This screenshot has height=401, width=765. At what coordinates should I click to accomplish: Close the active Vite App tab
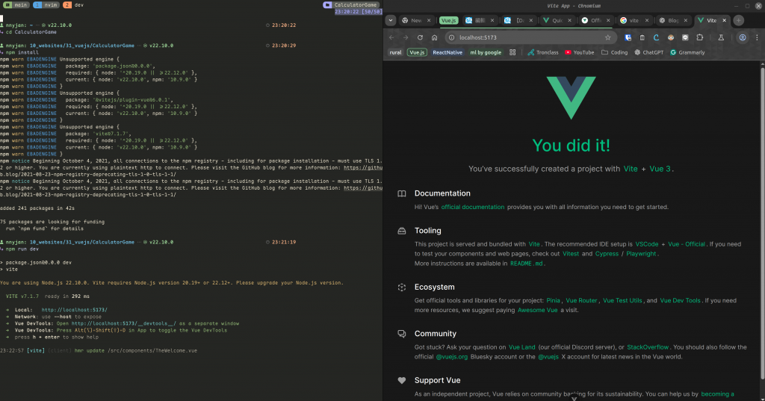pos(724,20)
